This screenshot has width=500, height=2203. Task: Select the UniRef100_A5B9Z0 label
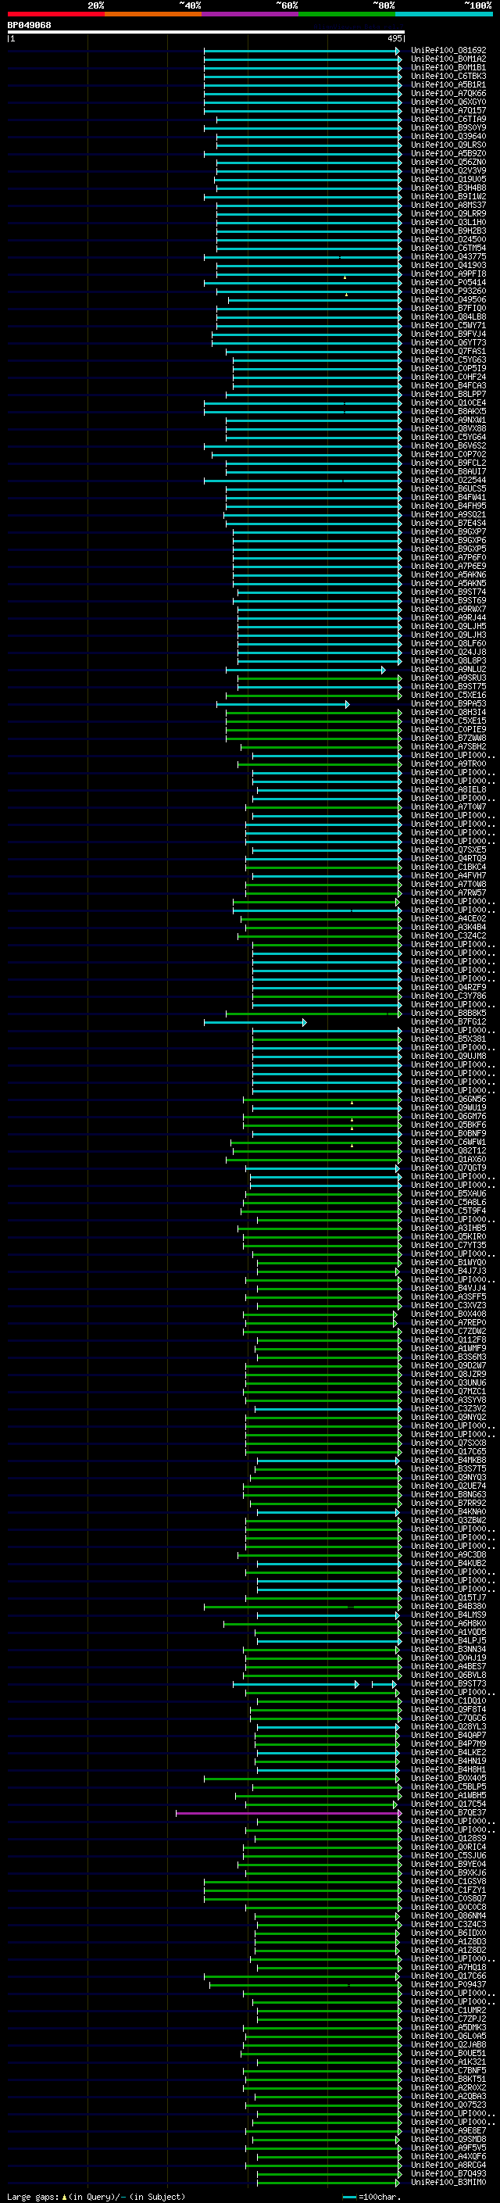[x=448, y=153]
